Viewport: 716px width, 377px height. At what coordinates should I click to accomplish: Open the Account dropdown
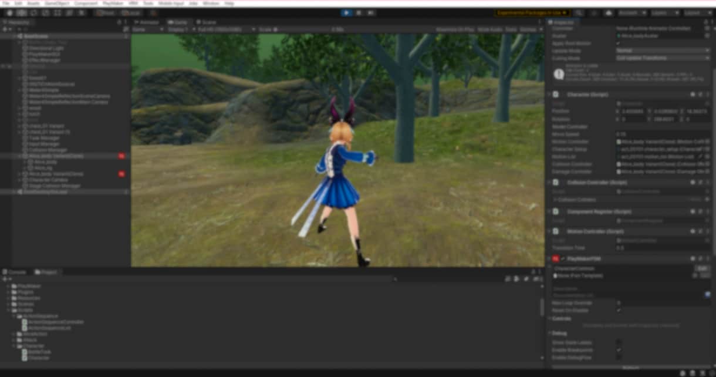(x=632, y=12)
